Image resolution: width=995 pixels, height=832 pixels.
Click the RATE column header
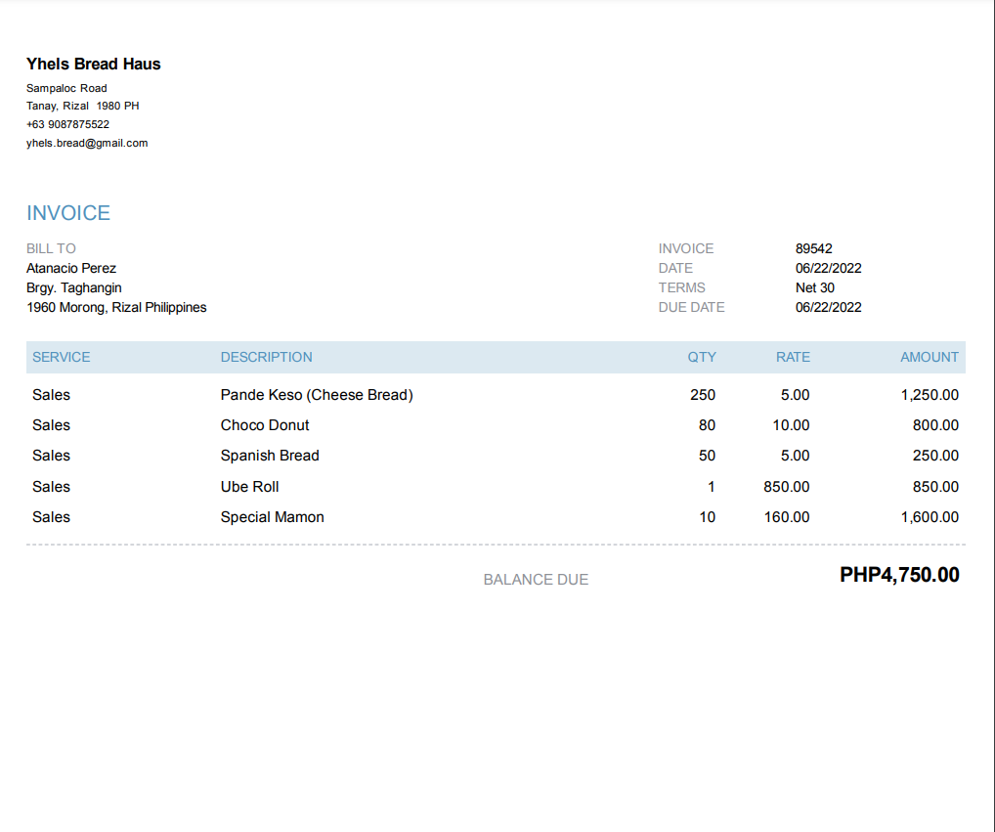click(x=793, y=357)
